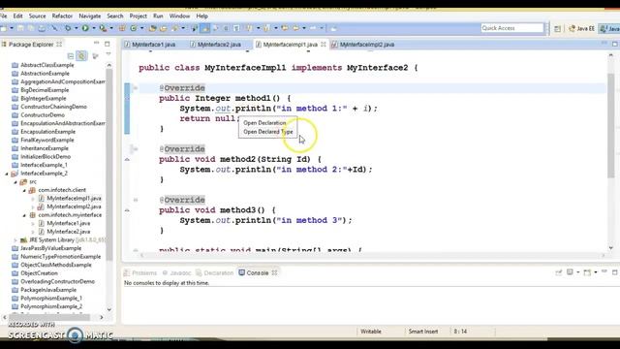620x349 pixels.
Task: Open the Refactor menu
Action: 62,16
